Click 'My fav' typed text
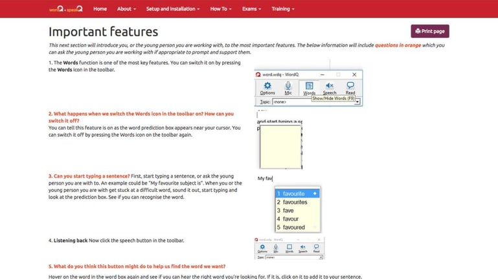The width and height of the screenshot is (498, 279). click(265, 179)
